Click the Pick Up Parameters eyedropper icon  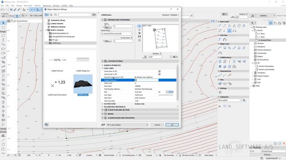(15, 10)
